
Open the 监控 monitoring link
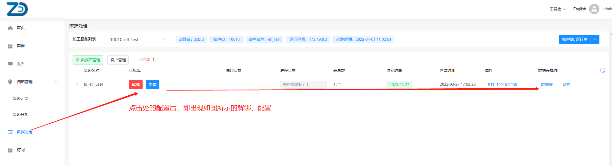(x=567, y=85)
